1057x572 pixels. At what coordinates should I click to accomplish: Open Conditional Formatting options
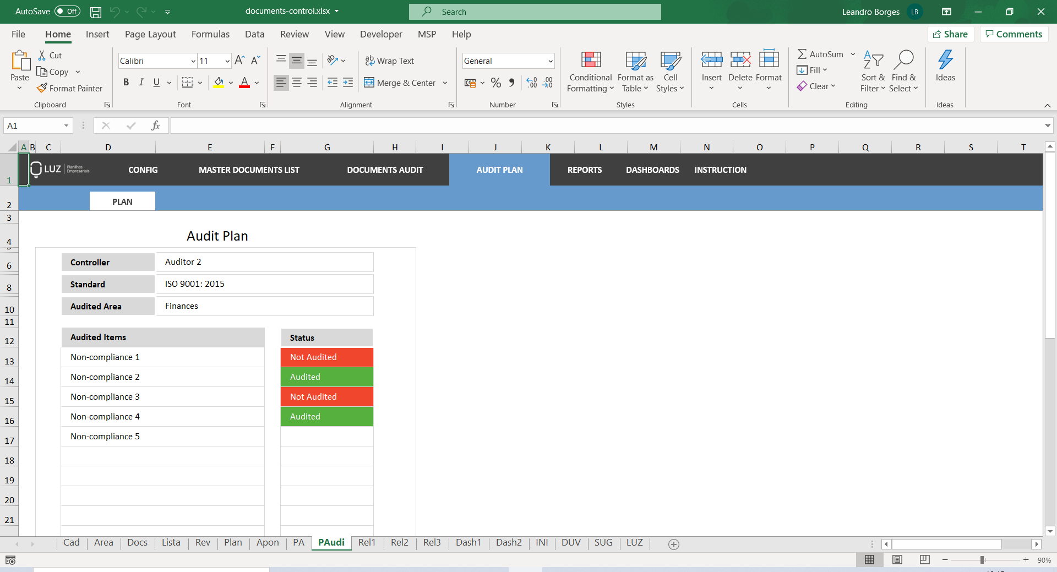pos(590,70)
